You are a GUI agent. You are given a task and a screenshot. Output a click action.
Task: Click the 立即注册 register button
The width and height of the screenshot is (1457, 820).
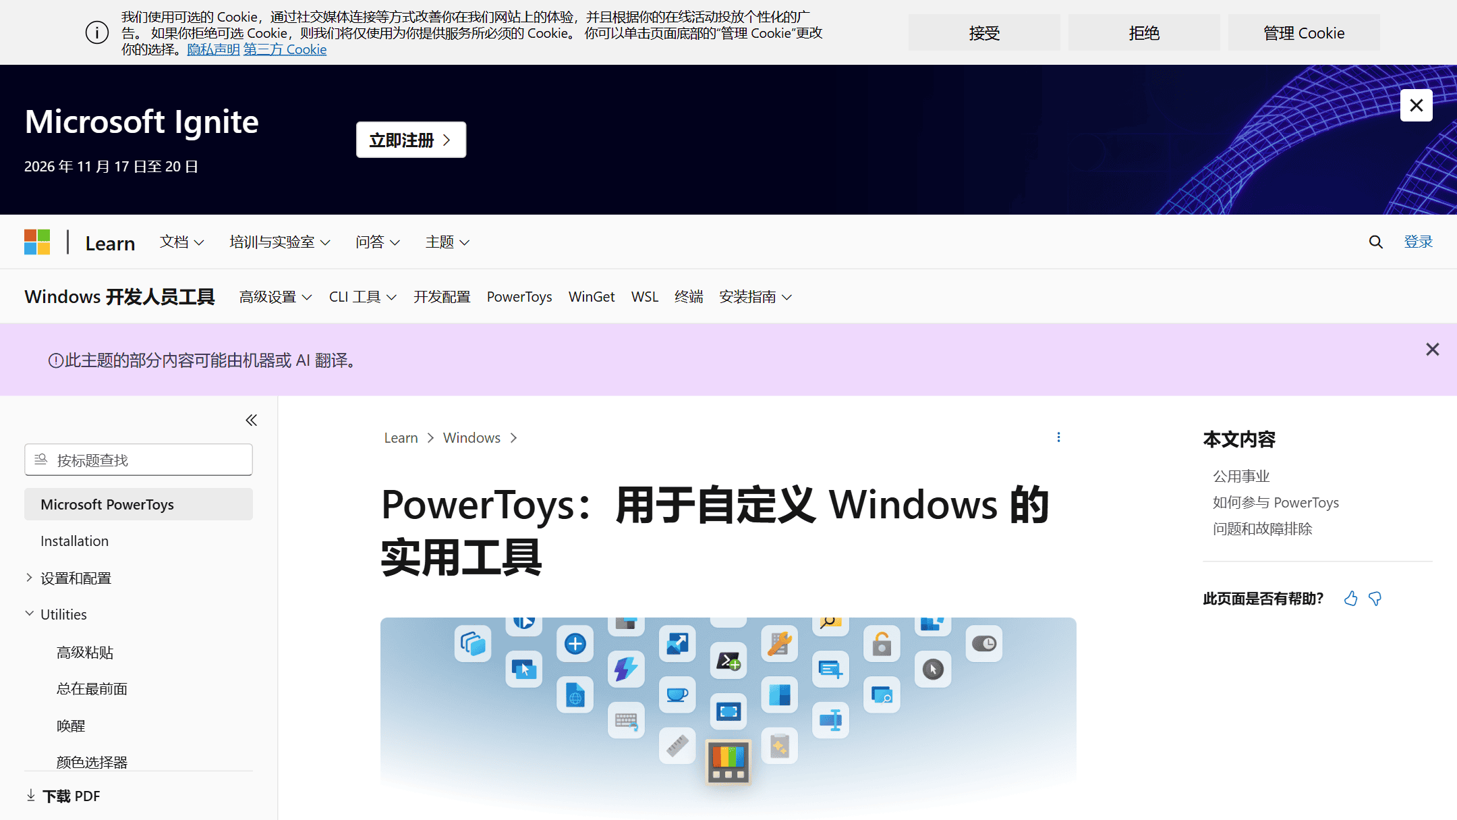[x=411, y=140]
